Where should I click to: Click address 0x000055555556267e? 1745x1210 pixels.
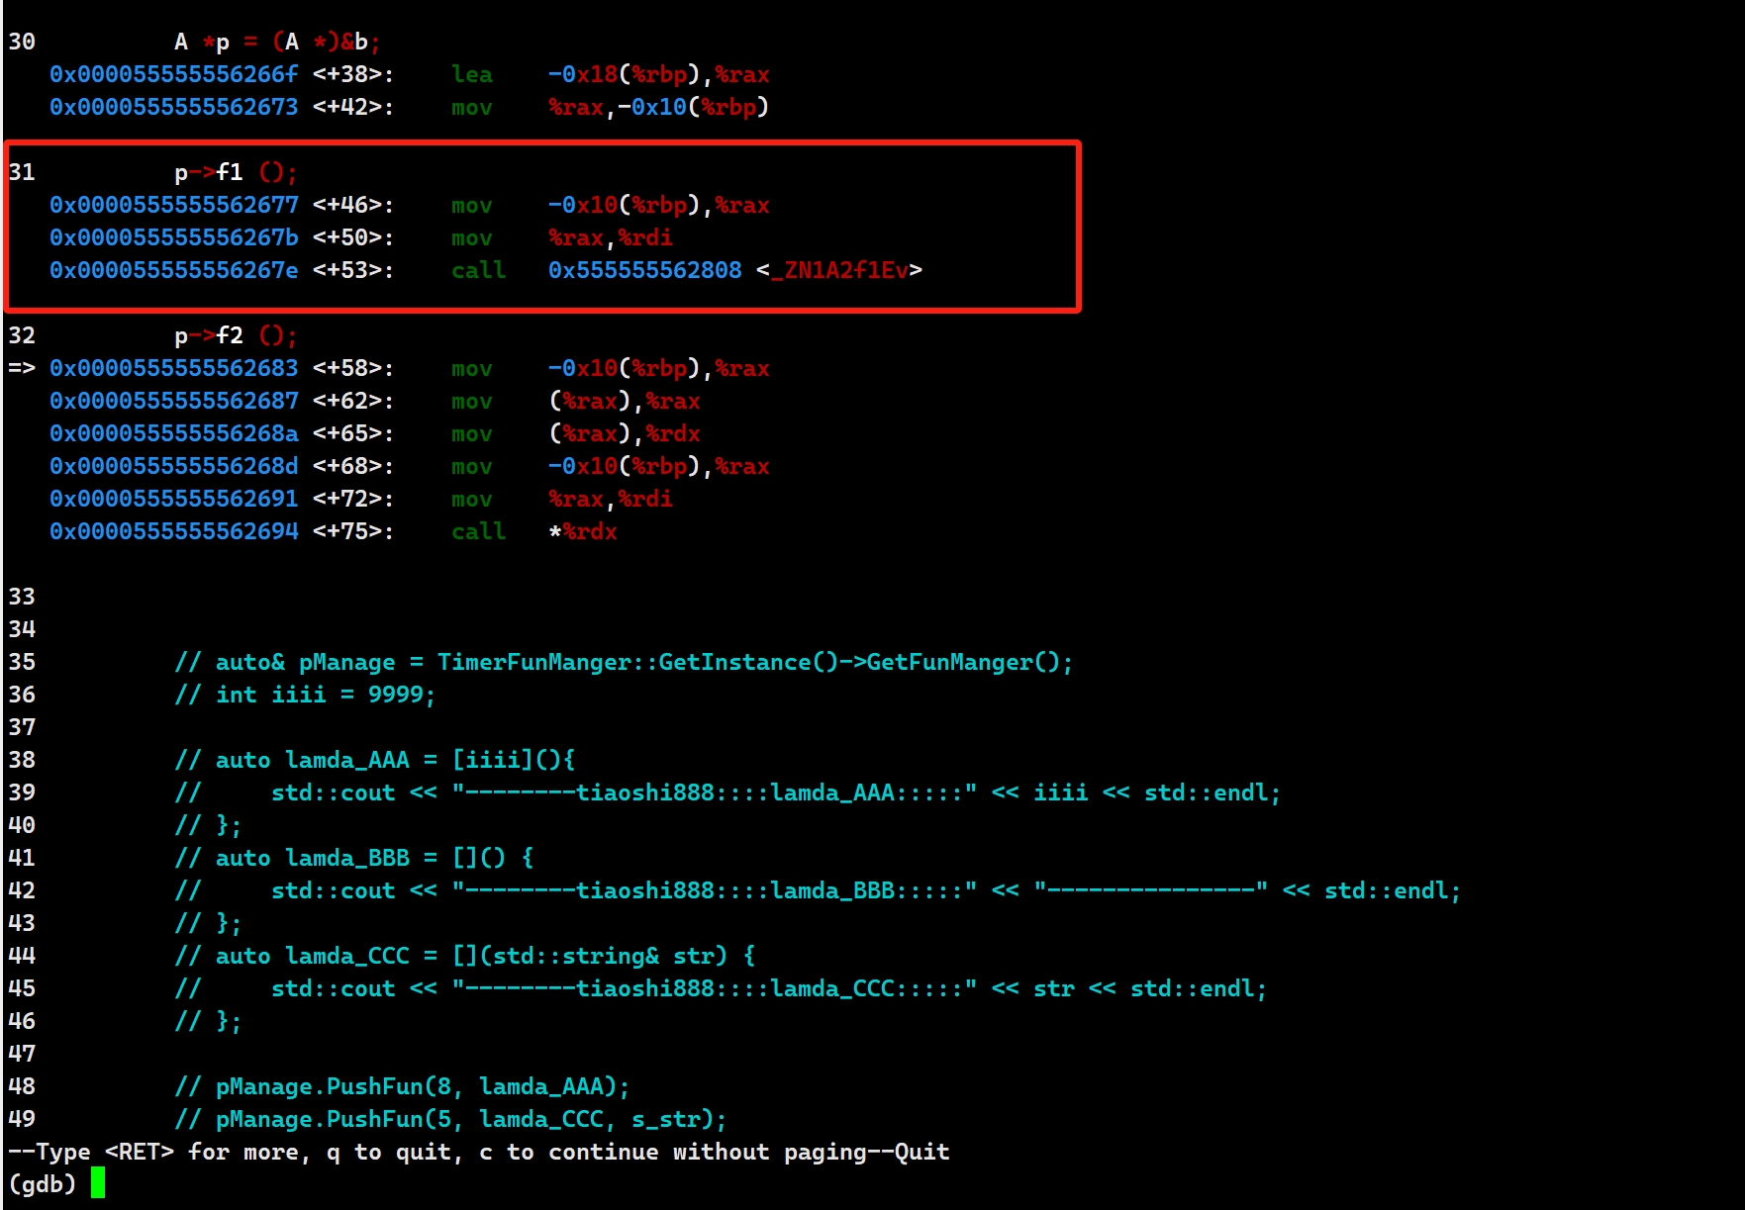(x=173, y=270)
